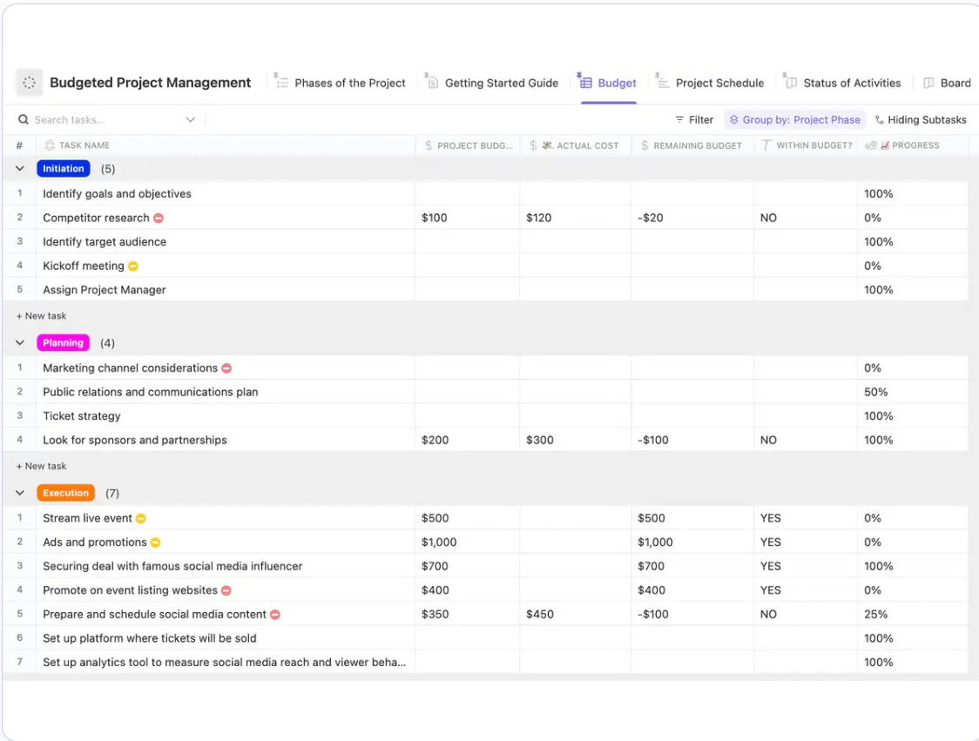Select the Budget tab
Viewport: 979px width, 741px height.
tap(607, 83)
